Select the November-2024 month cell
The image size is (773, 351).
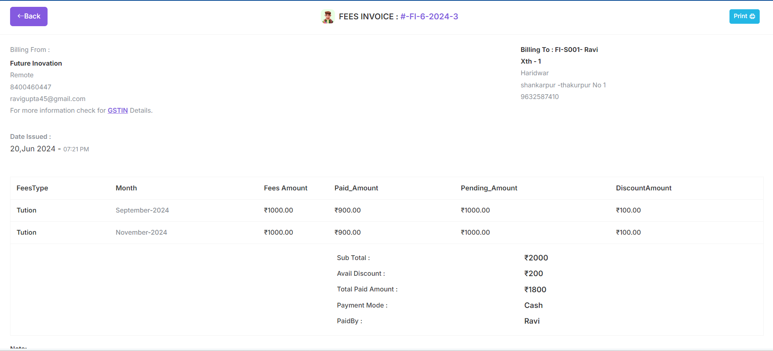coord(141,233)
